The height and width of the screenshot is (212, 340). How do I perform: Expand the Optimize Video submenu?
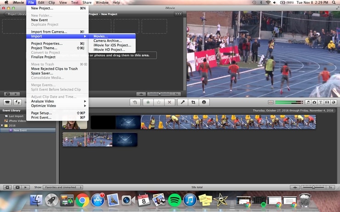click(x=57, y=106)
